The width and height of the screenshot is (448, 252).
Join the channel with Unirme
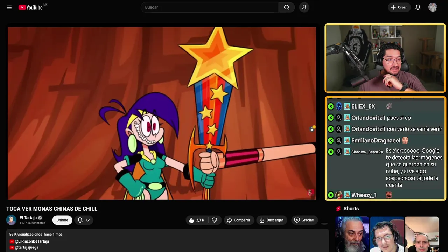point(62,220)
